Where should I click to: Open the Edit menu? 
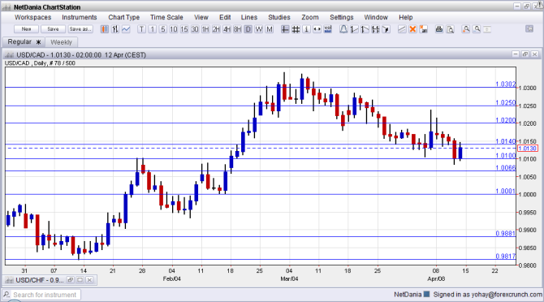pyautogui.click(x=225, y=17)
